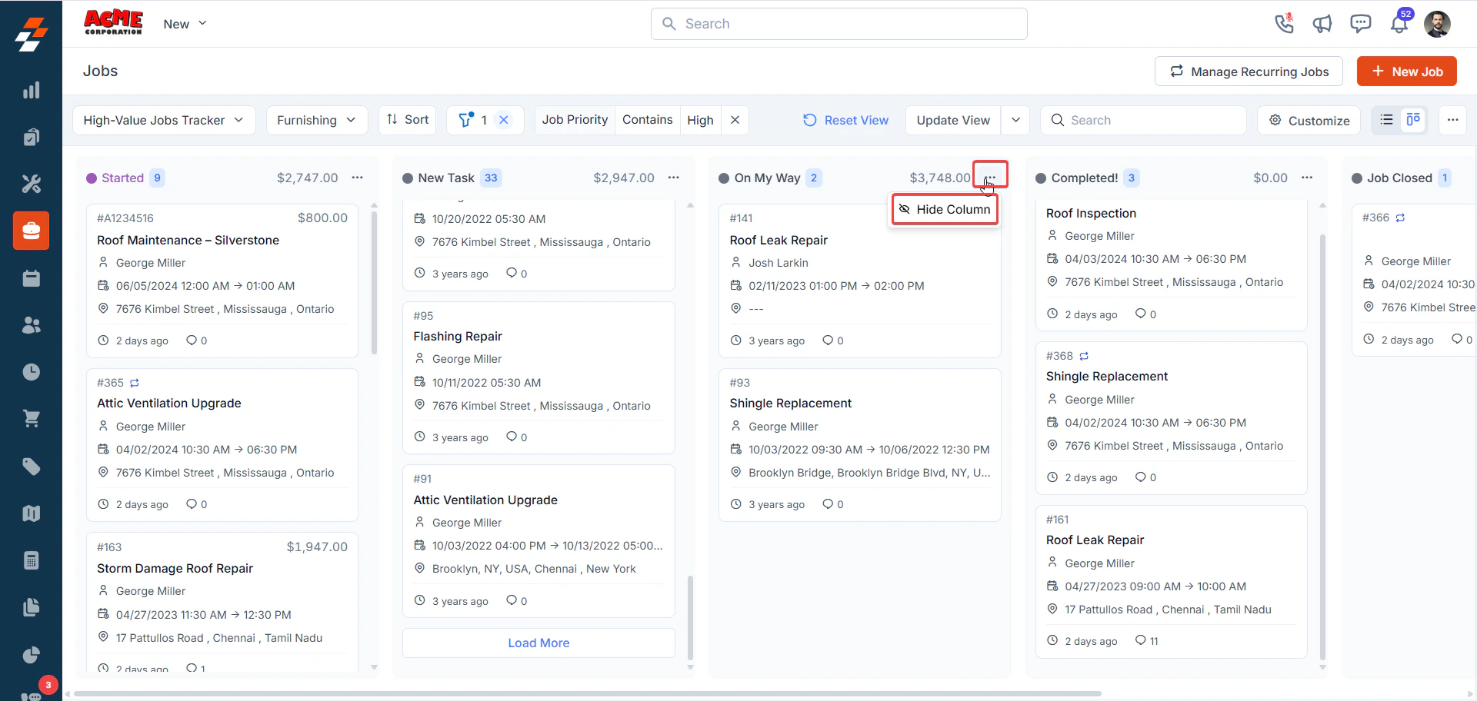
Task: Click Reset View
Action: click(x=846, y=120)
